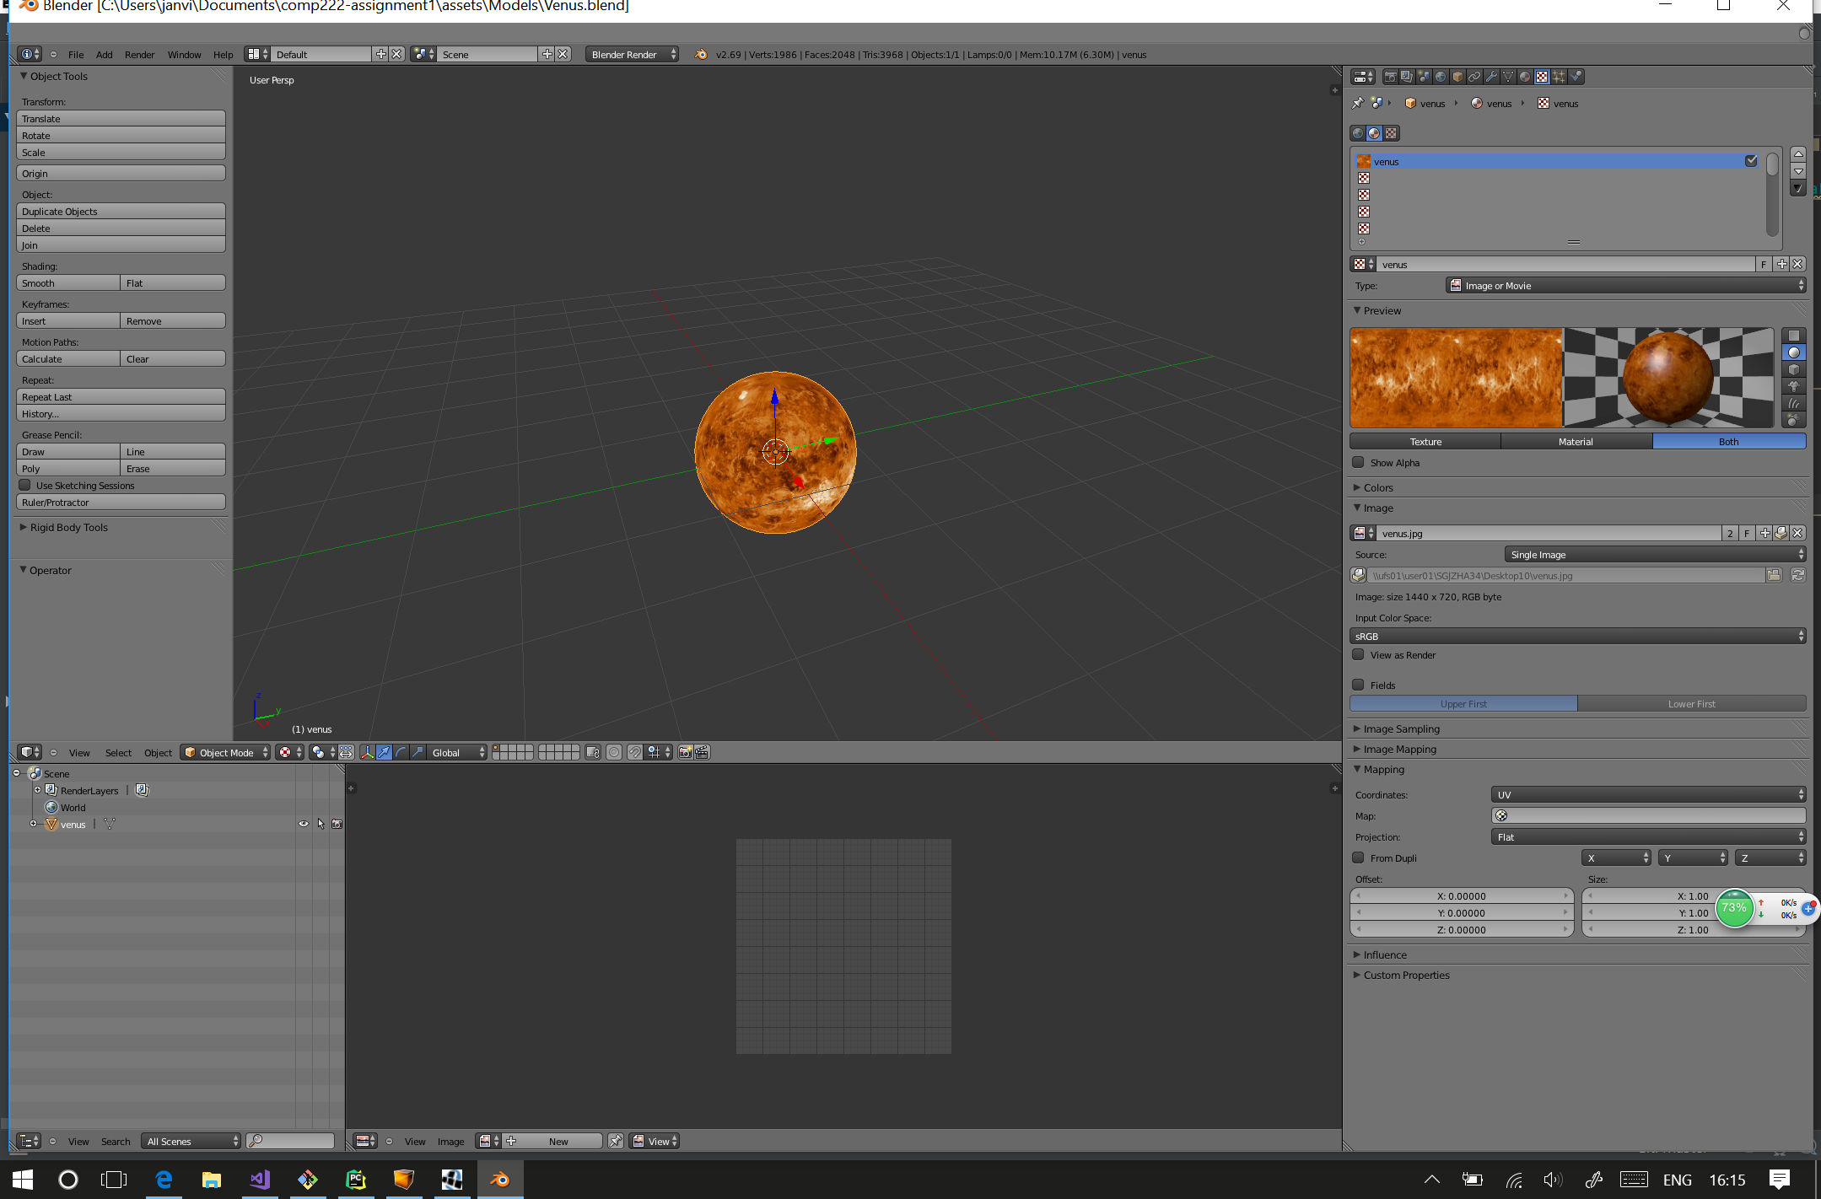Open the Modifiers wrench tab
Image resolution: width=1821 pixels, height=1199 pixels.
point(1491,77)
